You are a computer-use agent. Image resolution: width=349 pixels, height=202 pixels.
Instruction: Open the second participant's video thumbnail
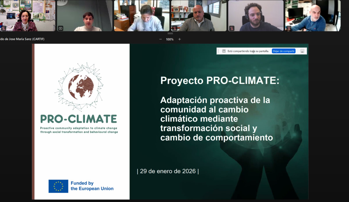click(84, 16)
